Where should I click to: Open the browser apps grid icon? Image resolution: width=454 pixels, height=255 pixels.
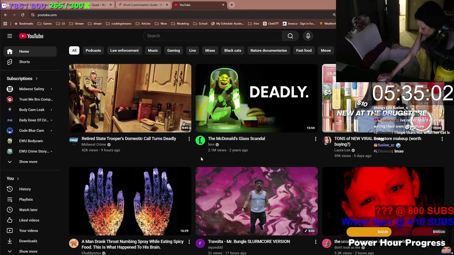click(x=5, y=24)
